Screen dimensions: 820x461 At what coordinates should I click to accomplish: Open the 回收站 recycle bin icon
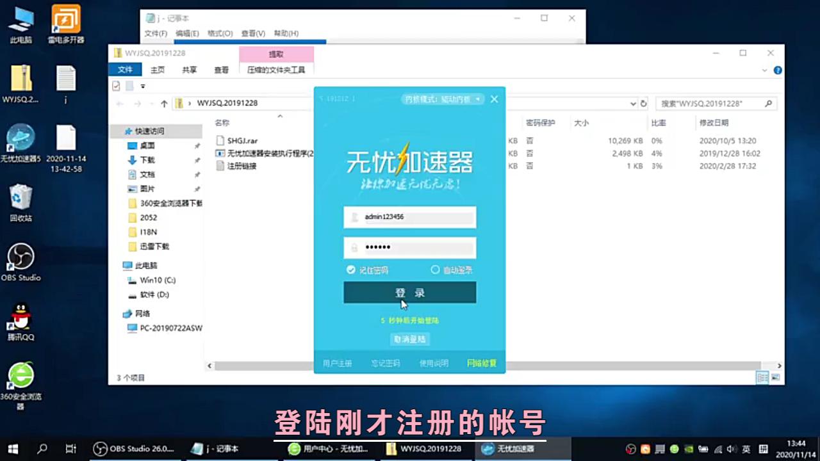(20, 202)
